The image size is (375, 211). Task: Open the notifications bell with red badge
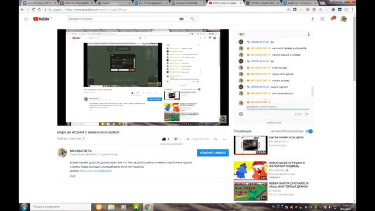333,18
